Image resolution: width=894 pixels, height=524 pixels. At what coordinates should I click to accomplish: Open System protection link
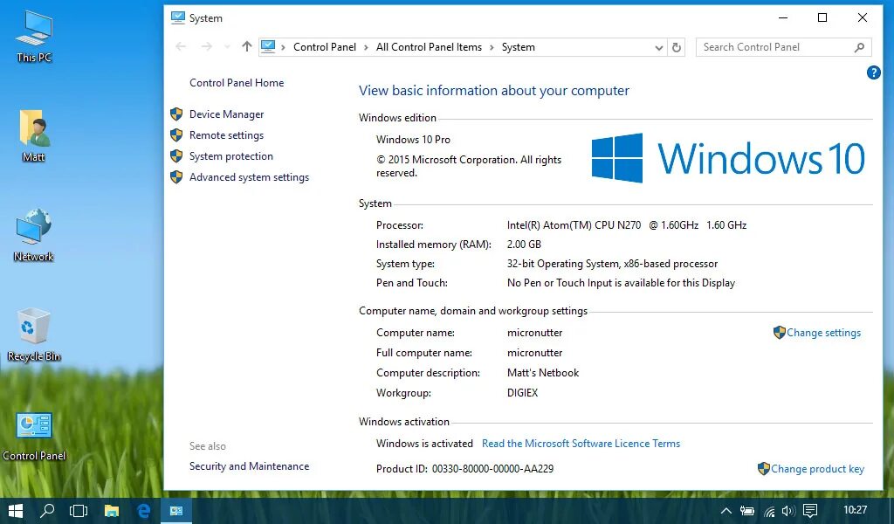tap(230, 156)
